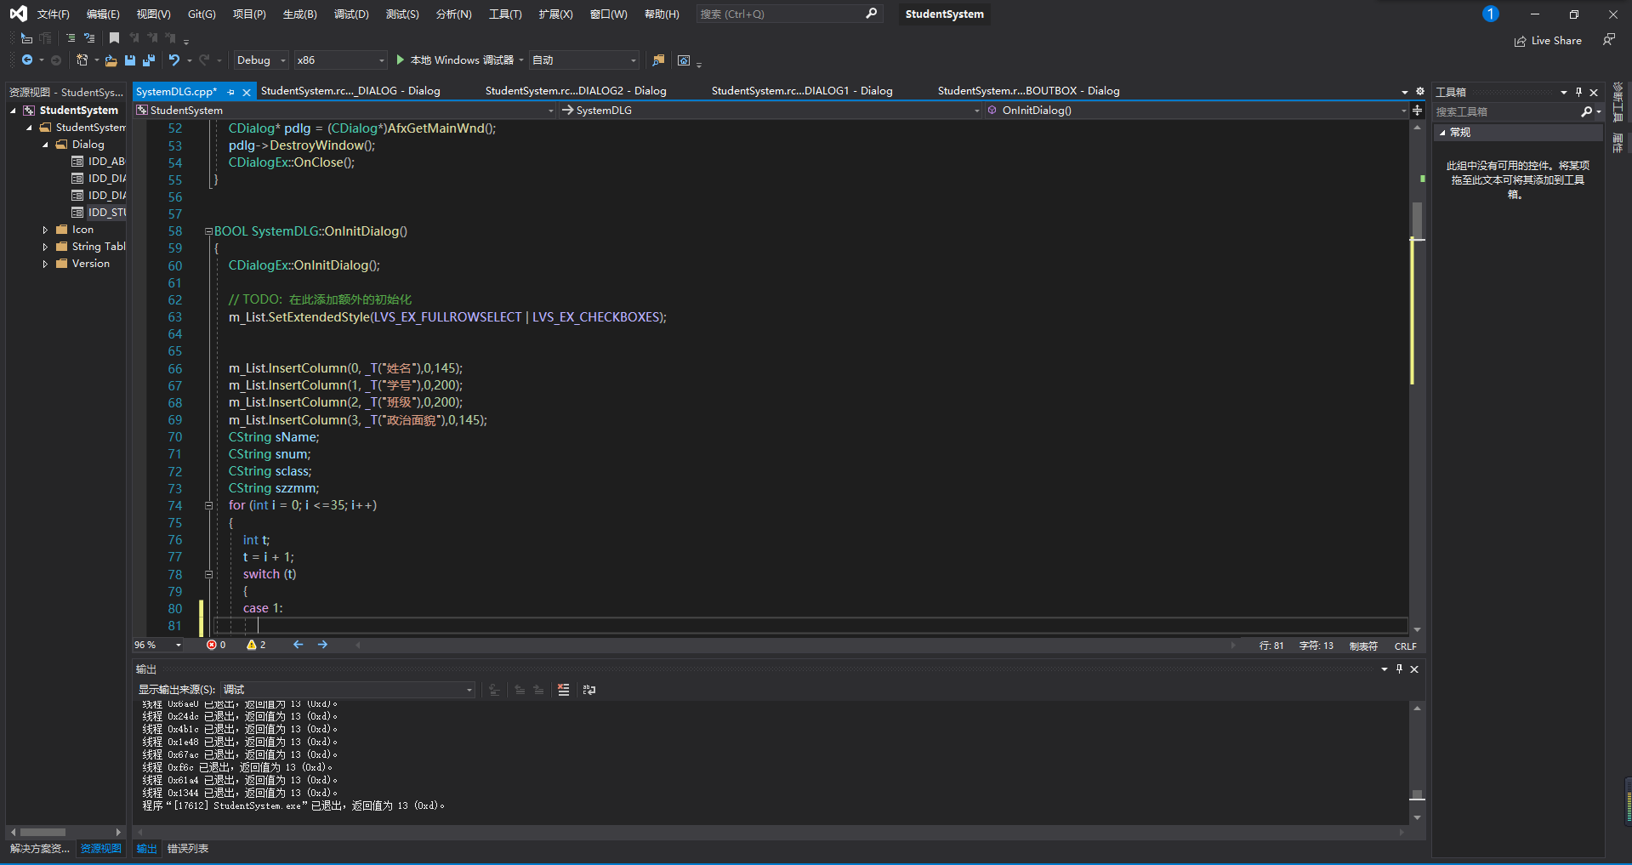Toggle bookmark on the current line

pos(114,38)
